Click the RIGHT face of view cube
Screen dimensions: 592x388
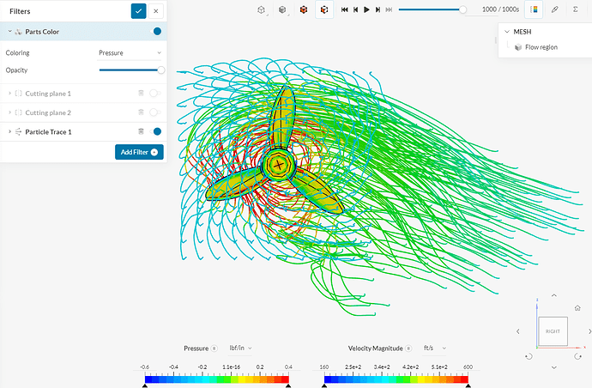[553, 331]
